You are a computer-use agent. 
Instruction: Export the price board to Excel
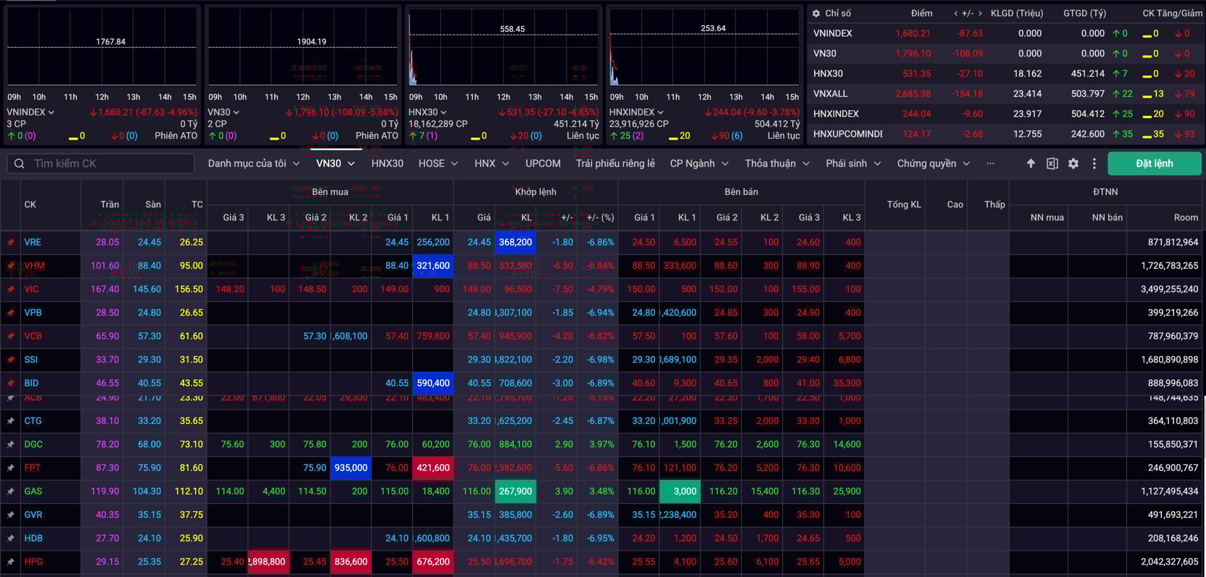click(x=1051, y=163)
